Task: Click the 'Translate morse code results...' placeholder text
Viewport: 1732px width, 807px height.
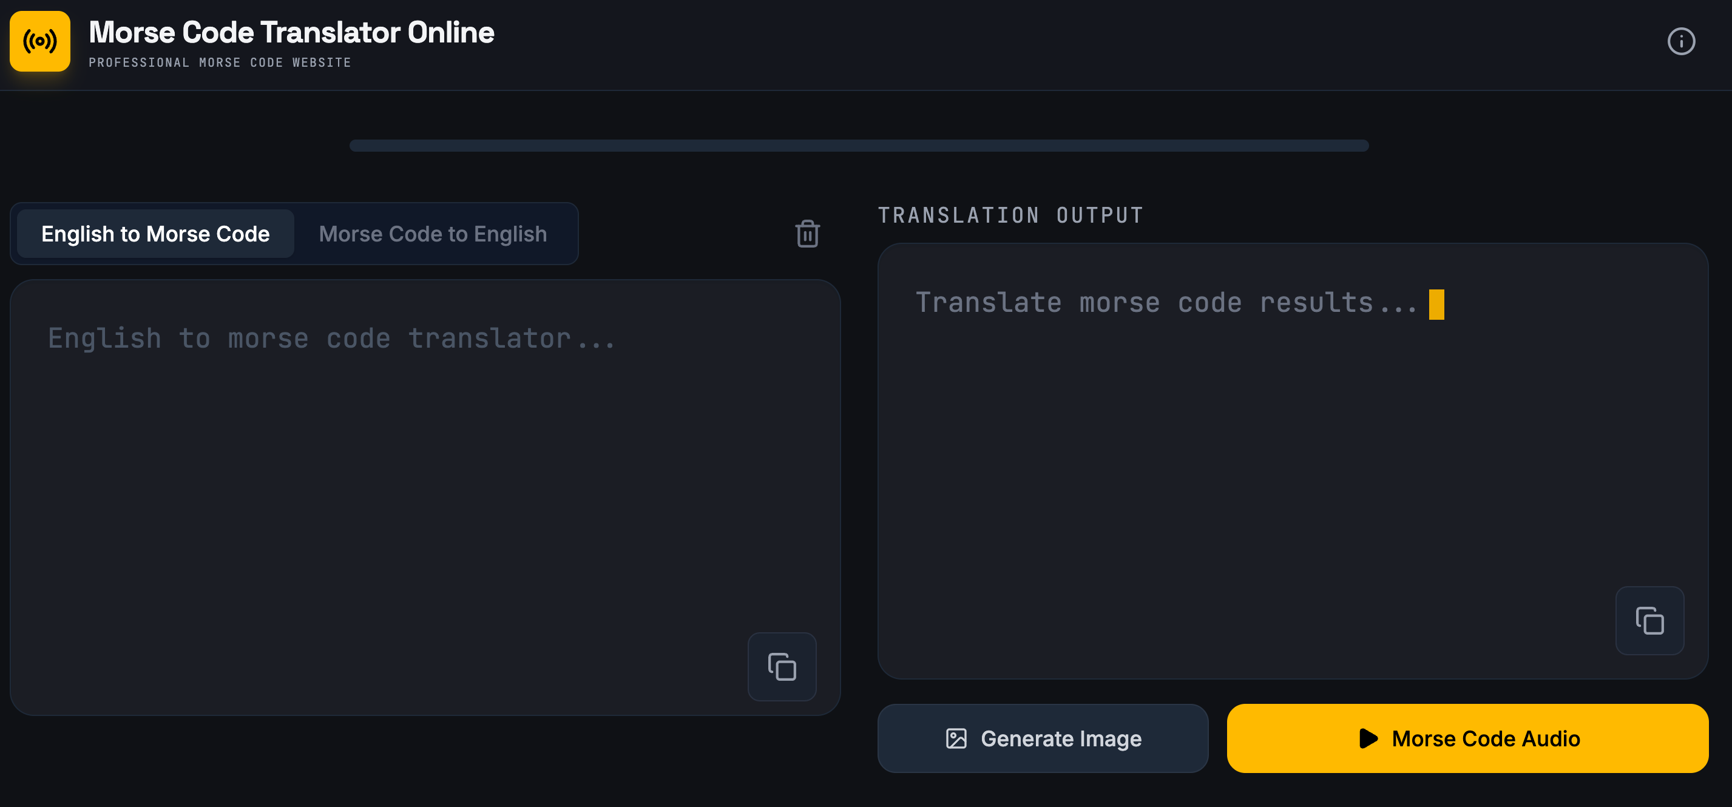Action: tap(1166, 303)
